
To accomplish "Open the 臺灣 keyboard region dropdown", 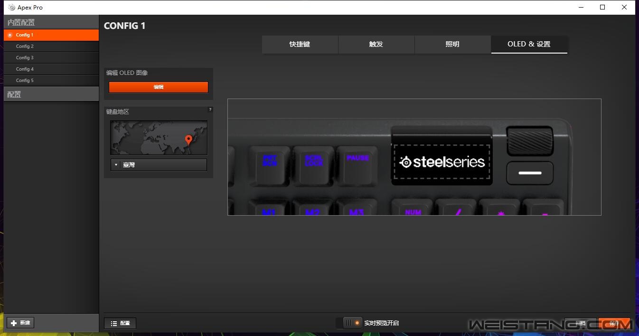I will (159, 165).
